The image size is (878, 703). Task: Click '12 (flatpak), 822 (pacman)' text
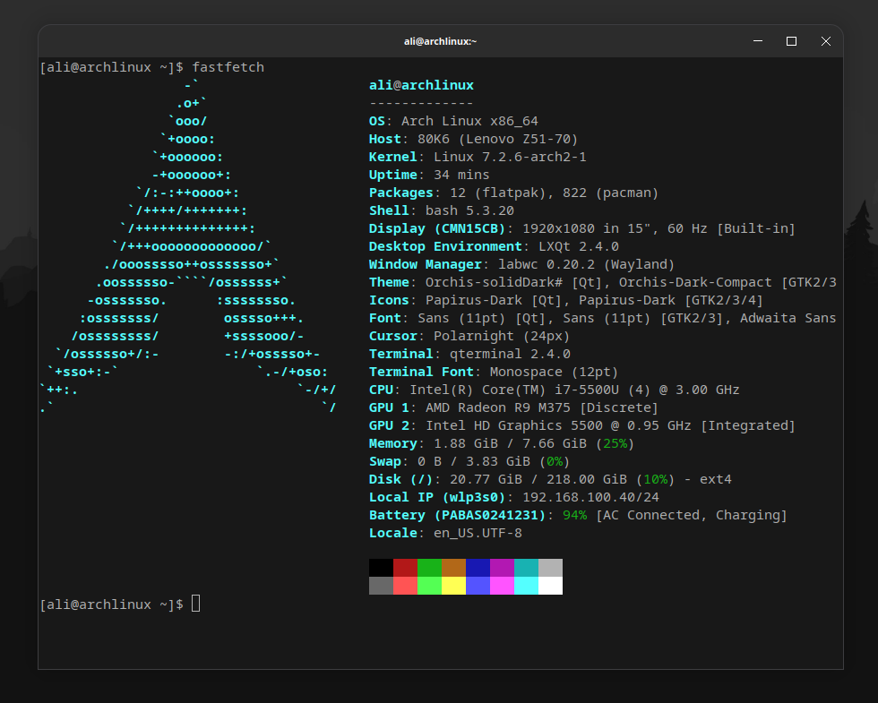pos(555,193)
